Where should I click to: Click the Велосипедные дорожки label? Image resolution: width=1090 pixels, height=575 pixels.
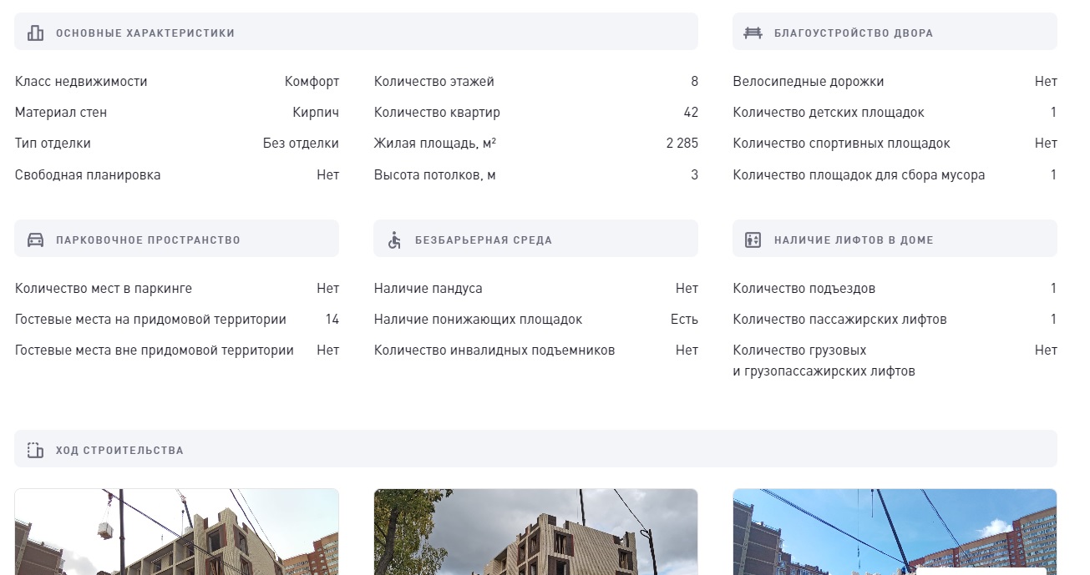tap(808, 82)
